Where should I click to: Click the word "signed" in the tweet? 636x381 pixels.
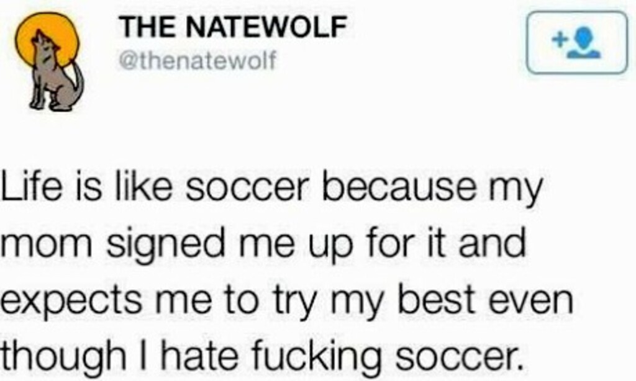(x=166, y=246)
